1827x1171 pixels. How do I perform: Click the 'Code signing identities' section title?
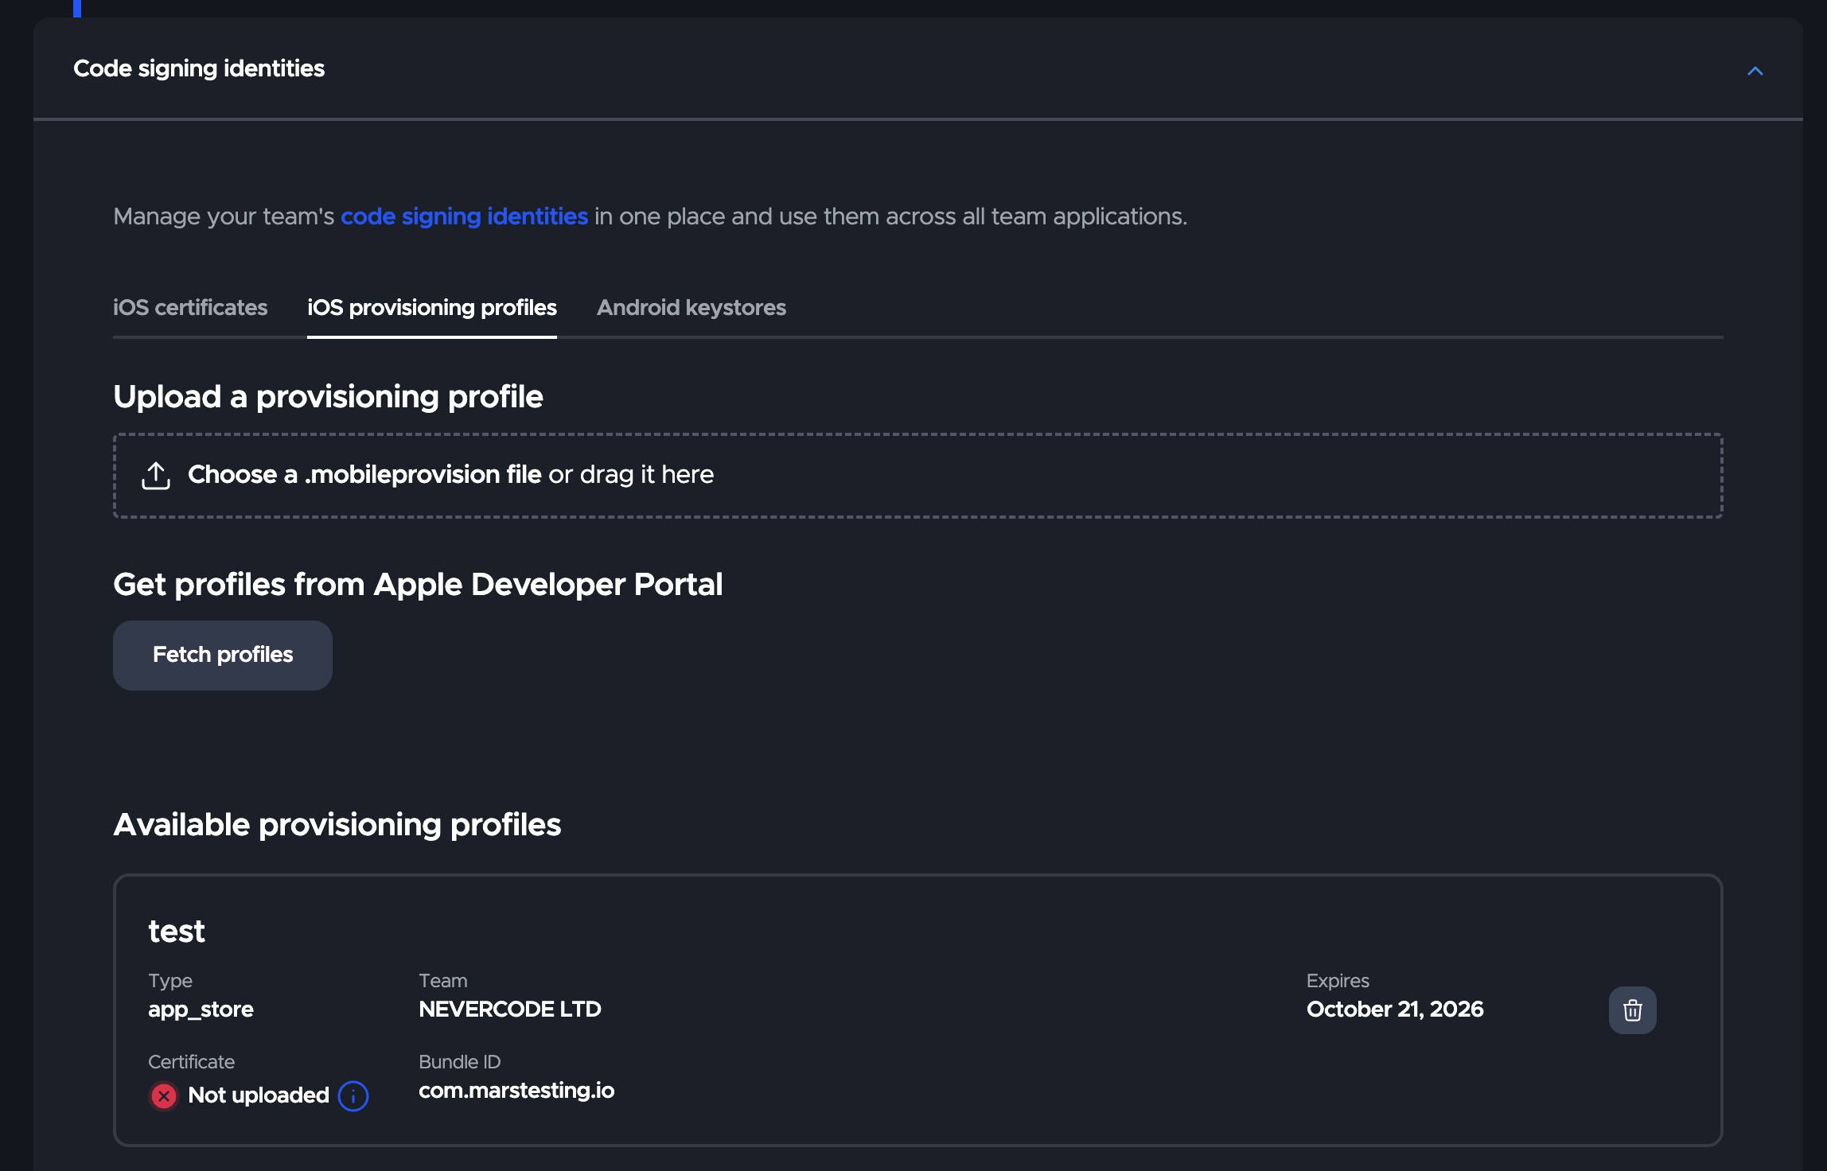click(199, 68)
